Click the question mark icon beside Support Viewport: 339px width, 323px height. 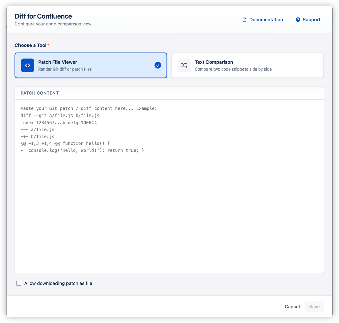tap(297, 20)
